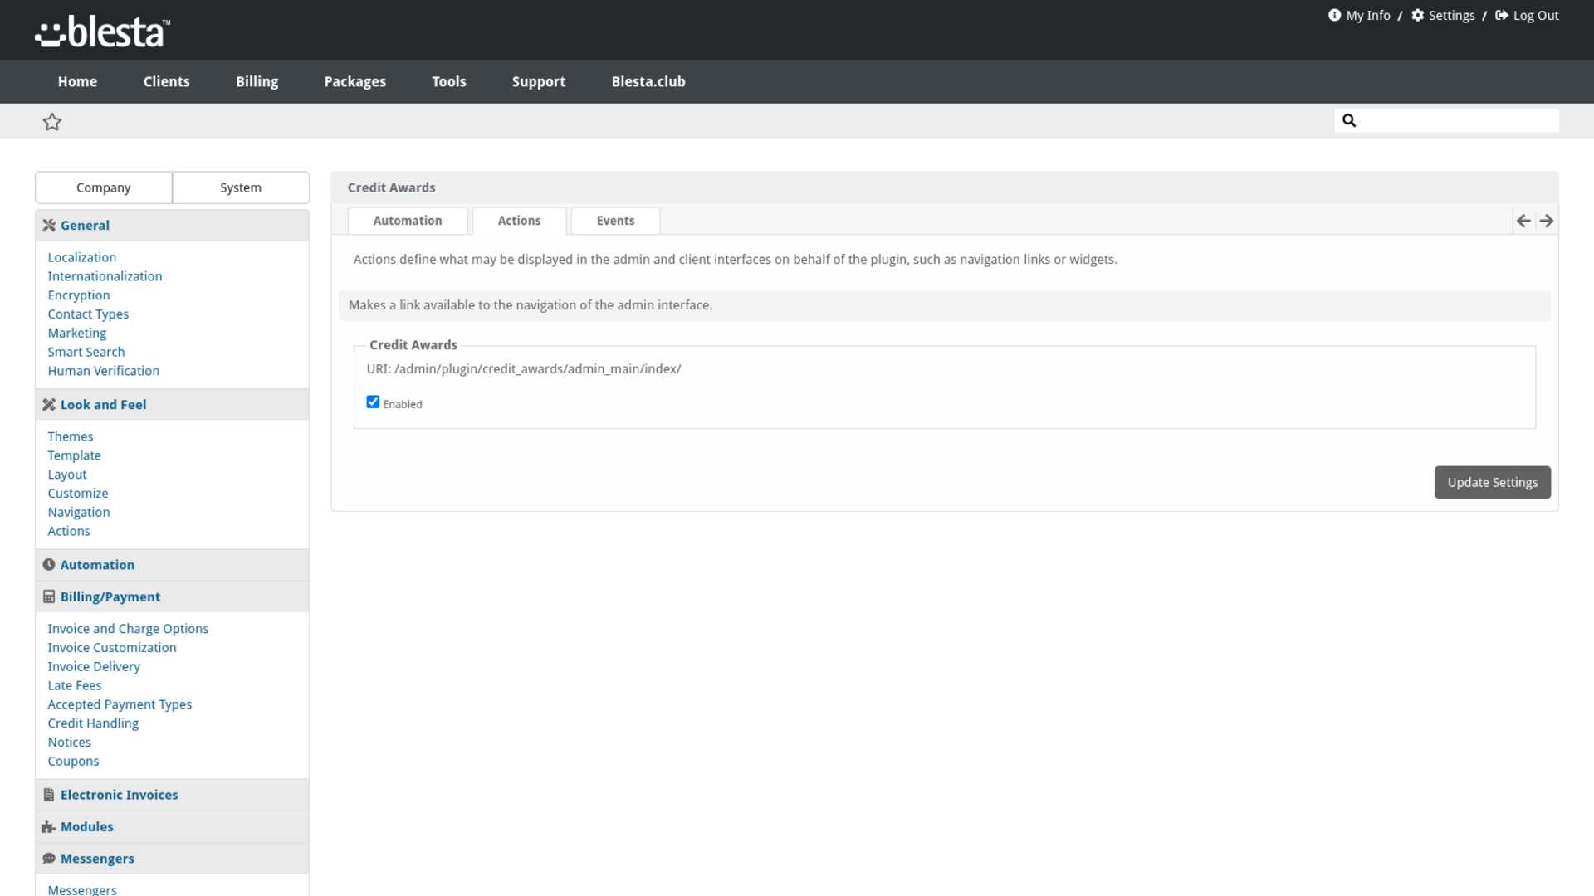
Task: Click the search input field
Action: 1446,120
